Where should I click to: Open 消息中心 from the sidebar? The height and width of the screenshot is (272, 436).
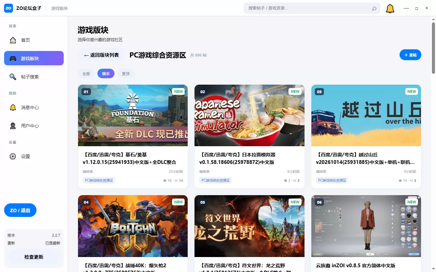coord(34,107)
